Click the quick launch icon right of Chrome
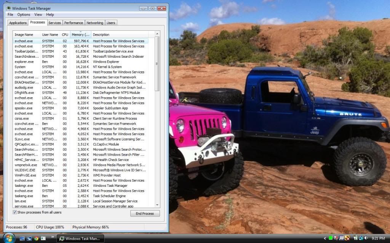Image resolution: width=390 pixels, height=243 pixels. pyautogui.click(x=43, y=238)
